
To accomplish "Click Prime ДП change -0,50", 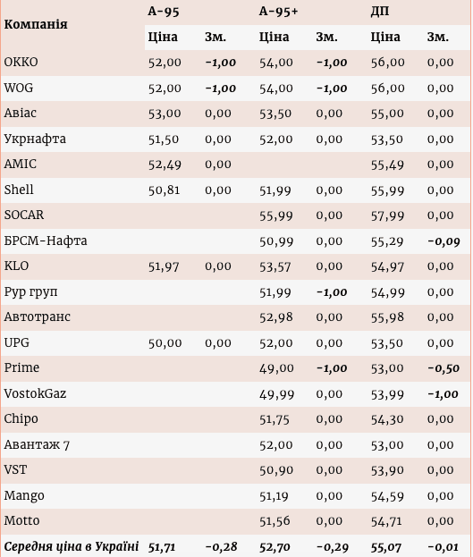I will [x=443, y=368].
